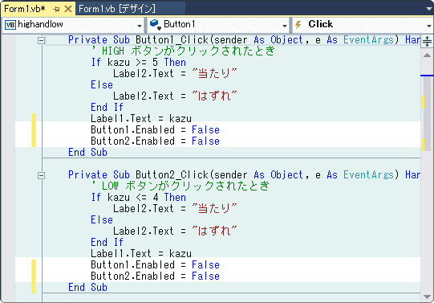Click the split editor window icon

427,42
